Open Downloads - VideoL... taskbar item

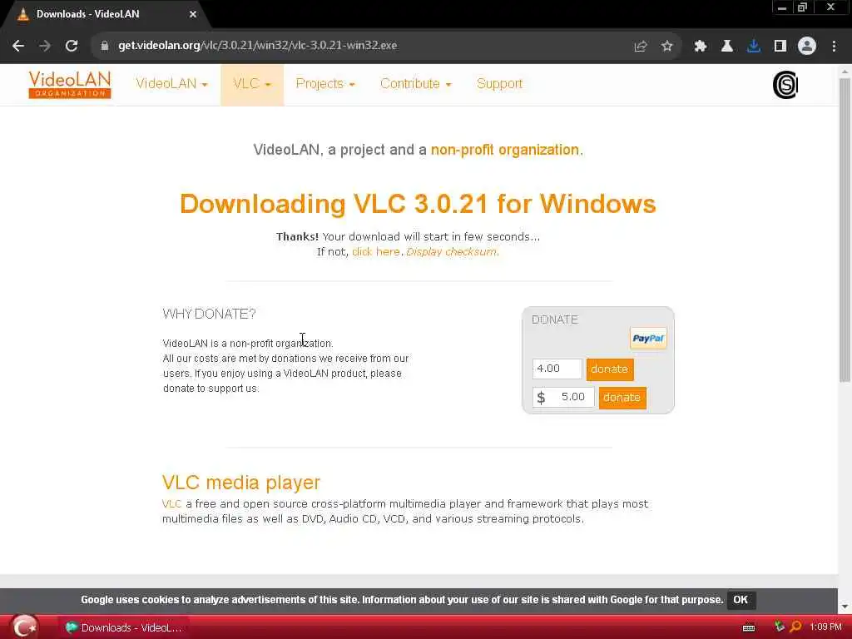(124, 627)
